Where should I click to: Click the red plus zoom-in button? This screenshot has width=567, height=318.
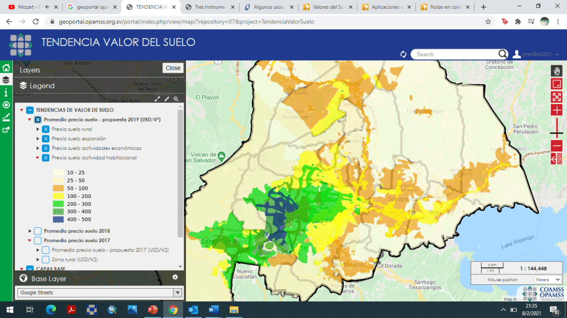[556, 110]
